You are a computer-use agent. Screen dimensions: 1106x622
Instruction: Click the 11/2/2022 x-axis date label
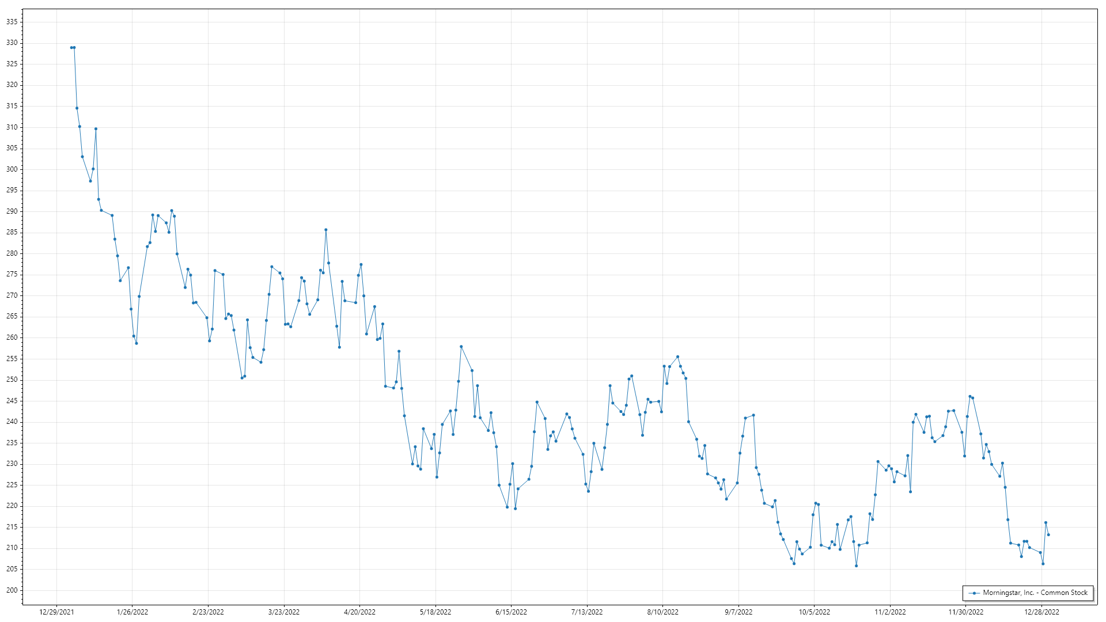(x=890, y=612)
